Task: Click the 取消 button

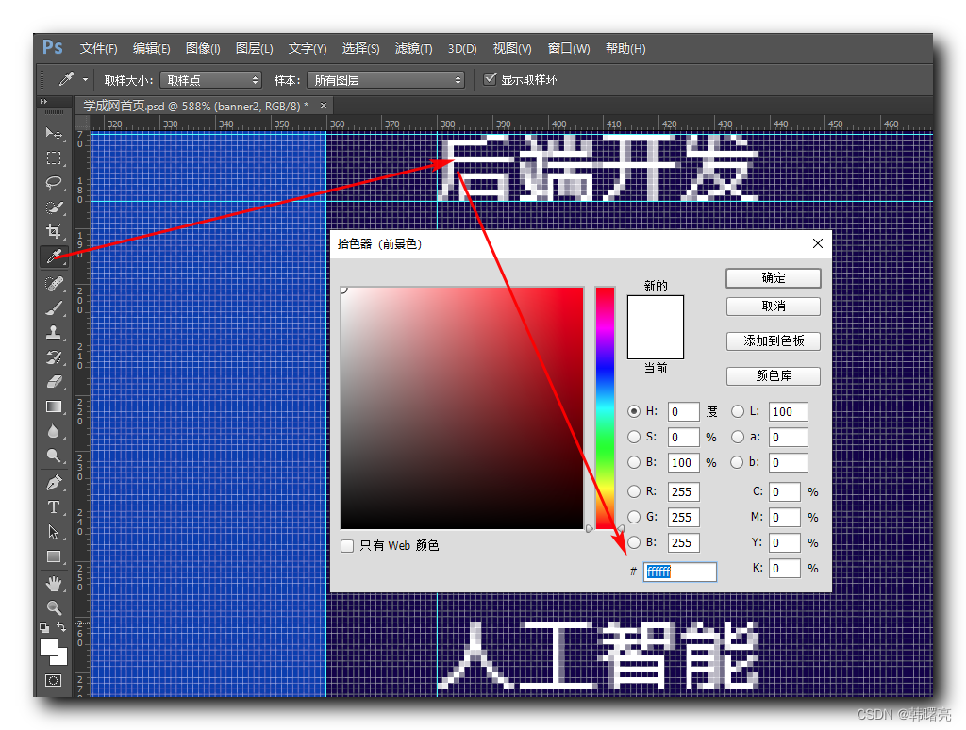Action: 774,307
